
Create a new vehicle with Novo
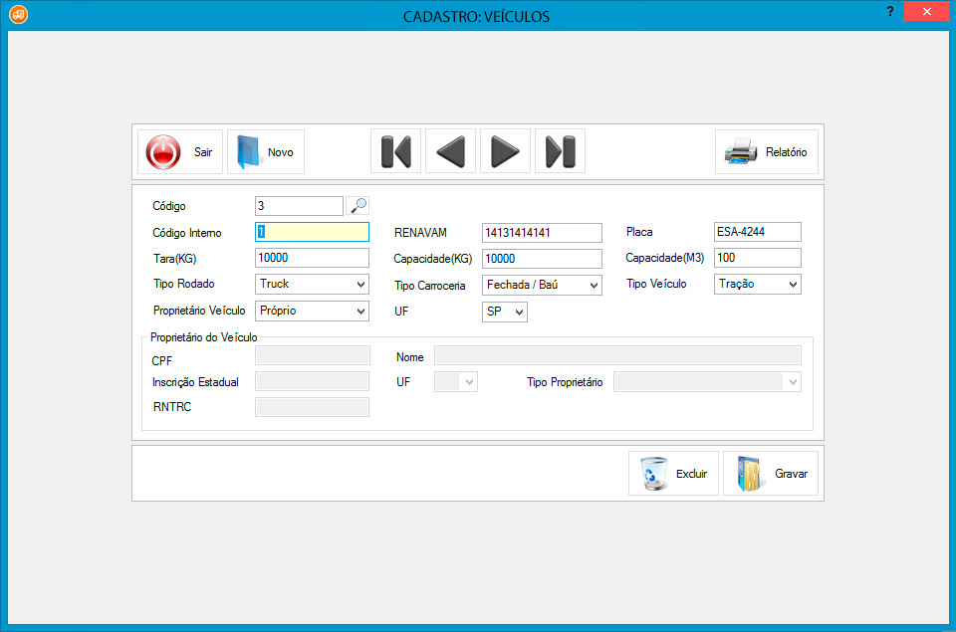[x=265, y=151]
